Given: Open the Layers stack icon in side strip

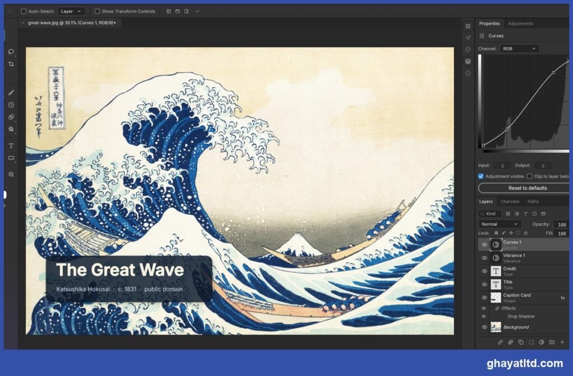Looking at the screenshot, I should coord(468,62).
